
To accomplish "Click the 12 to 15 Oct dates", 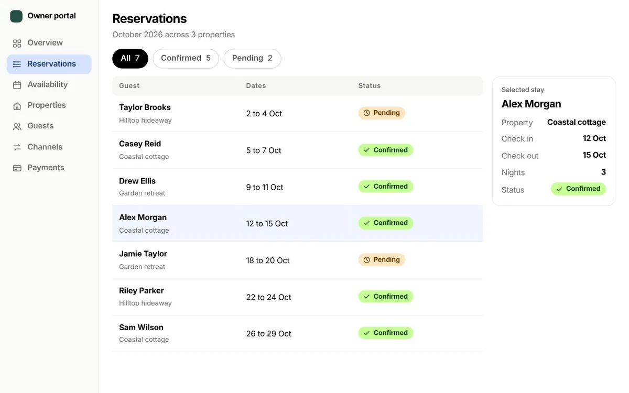I will [x=267, y=224].
